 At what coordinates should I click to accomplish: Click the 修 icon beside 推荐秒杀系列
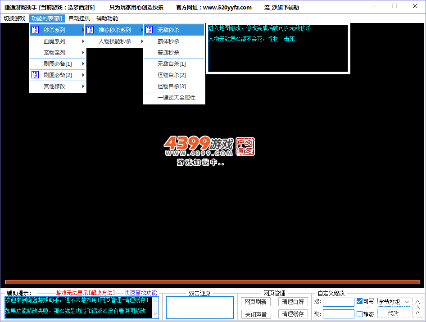point(90,30)
